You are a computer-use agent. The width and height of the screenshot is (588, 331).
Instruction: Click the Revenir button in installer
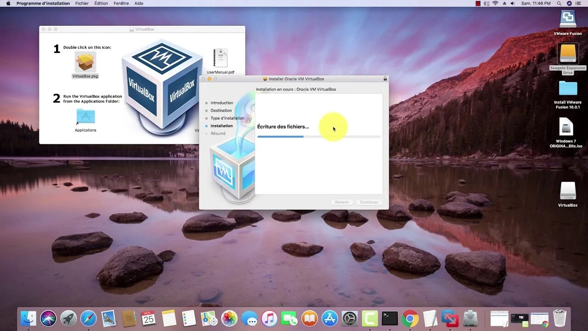pyautogui.click(x=342, y=202)
